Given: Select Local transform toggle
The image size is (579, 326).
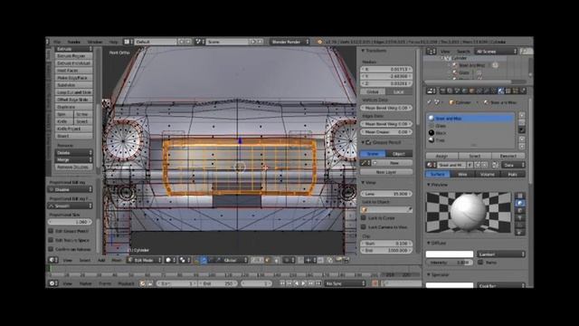Looking at the screenshot, I should point(399,91).
